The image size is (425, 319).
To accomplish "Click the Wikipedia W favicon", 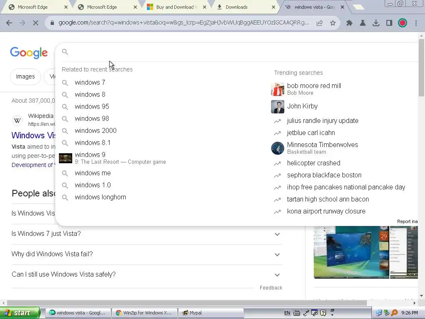I will click(17, 120).
